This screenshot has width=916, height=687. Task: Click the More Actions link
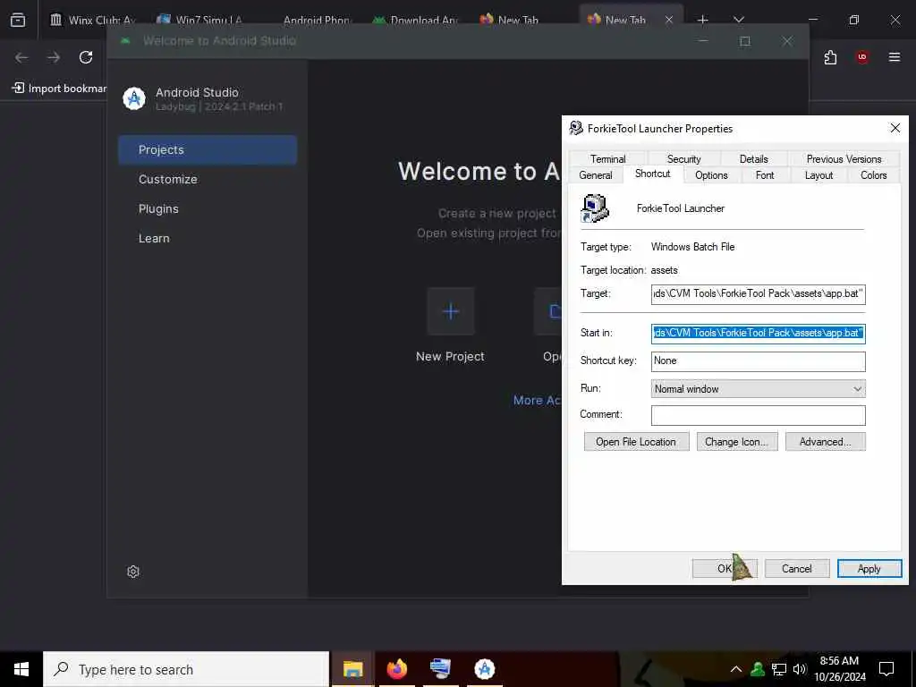(537, 400)
